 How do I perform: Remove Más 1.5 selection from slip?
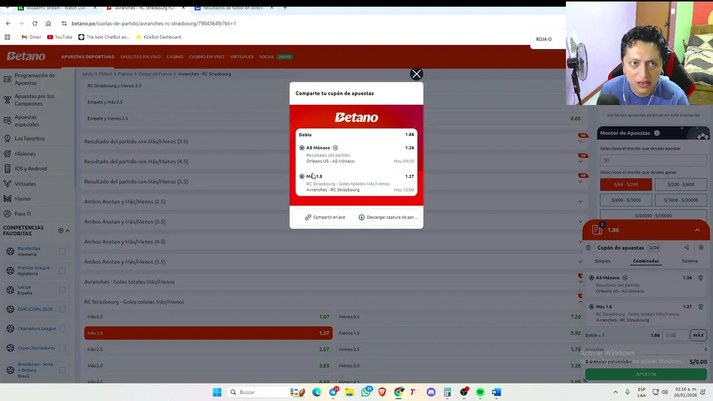(x=701, y=307)
